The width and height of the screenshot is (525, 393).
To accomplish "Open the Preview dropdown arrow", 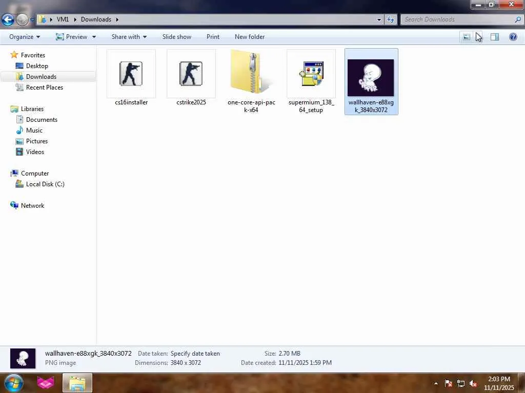I will [94, 37].
